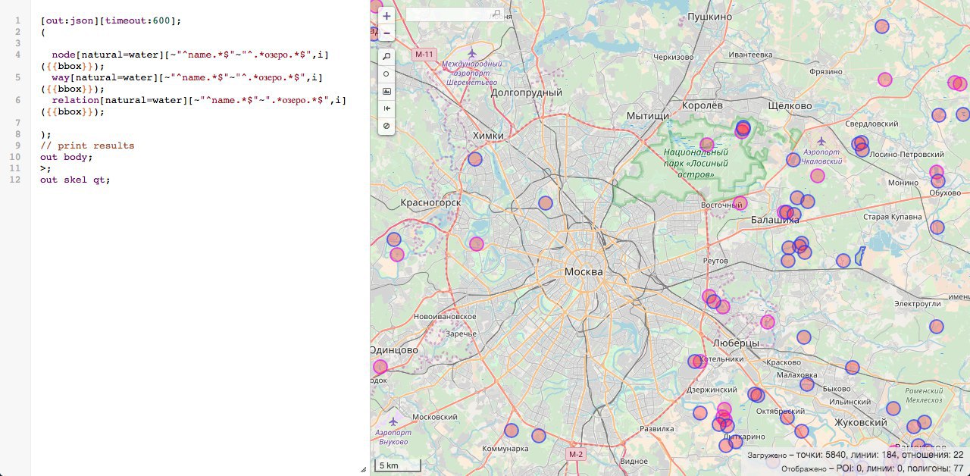This screenshot has height=476, width=970.
Task: Click the Загружено loaded-data status line
Action: (856, 455)
